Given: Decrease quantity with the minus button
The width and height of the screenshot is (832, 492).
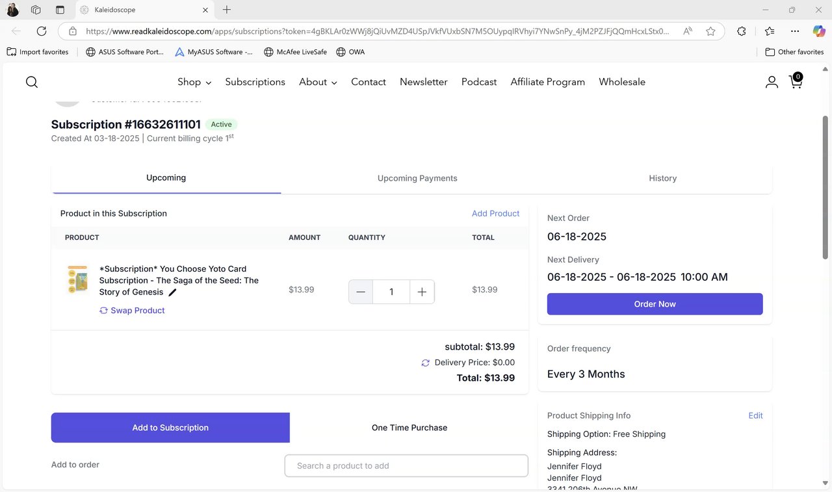Looking at the screenshot, I should tap(361, 292).
